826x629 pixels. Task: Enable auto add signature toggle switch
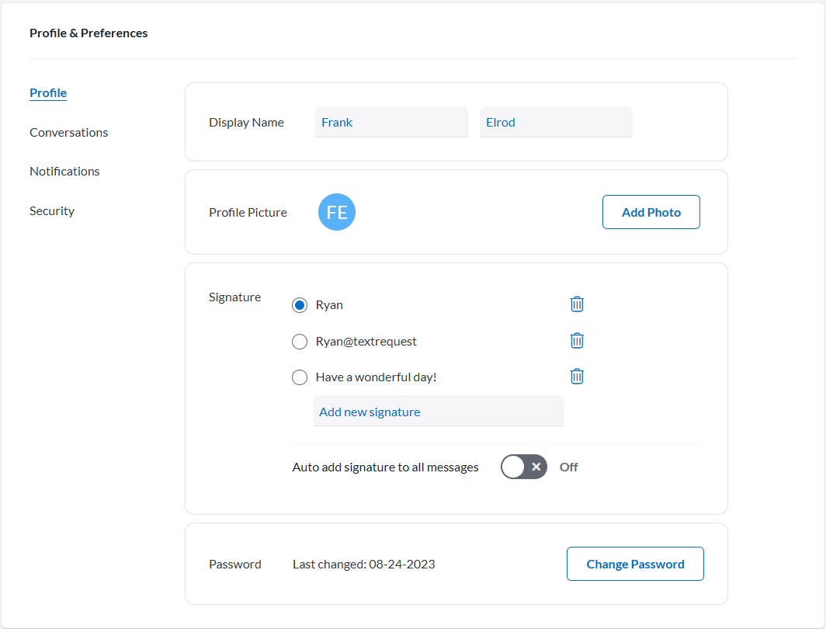[x=524, y=467]
